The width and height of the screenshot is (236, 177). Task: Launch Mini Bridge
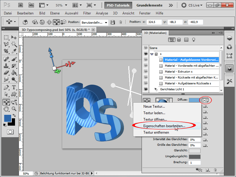pos(31,5)
